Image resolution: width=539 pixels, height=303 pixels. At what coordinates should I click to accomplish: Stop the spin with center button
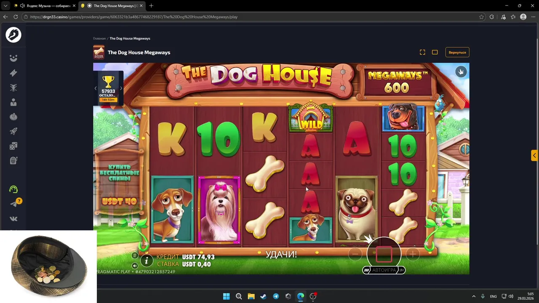coord(384,254)
